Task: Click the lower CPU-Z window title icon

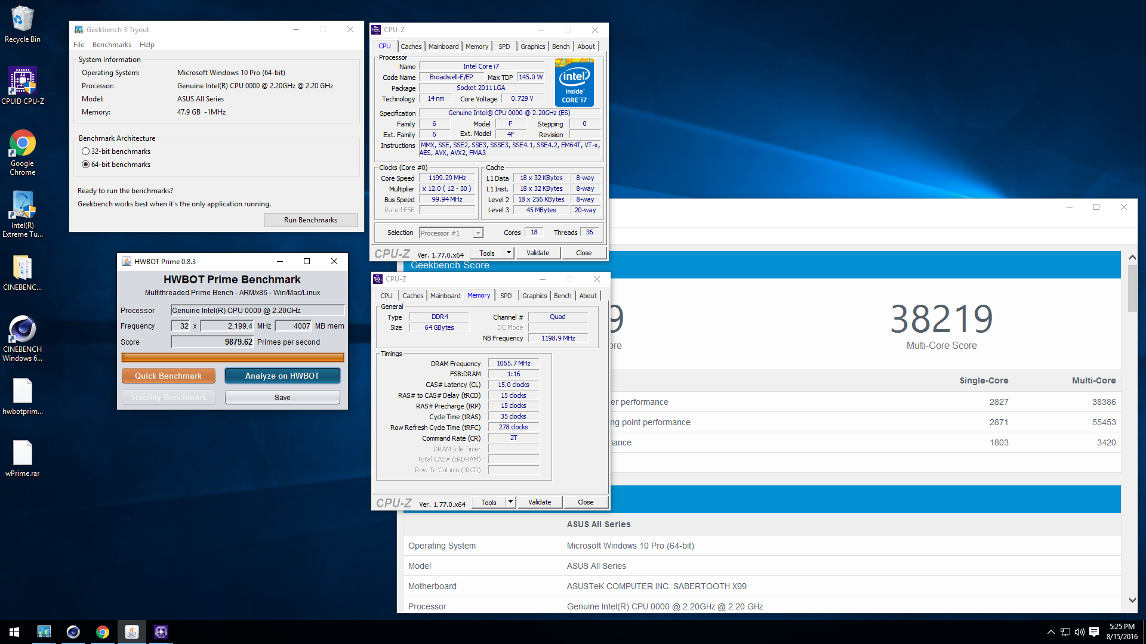Action: pos(378,278)
